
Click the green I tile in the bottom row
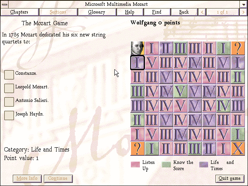pyautogui.click(x=152, y=148)
